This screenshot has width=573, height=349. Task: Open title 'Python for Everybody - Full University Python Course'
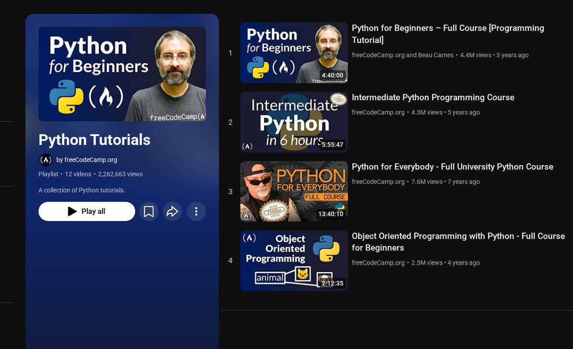pos(453,167)
